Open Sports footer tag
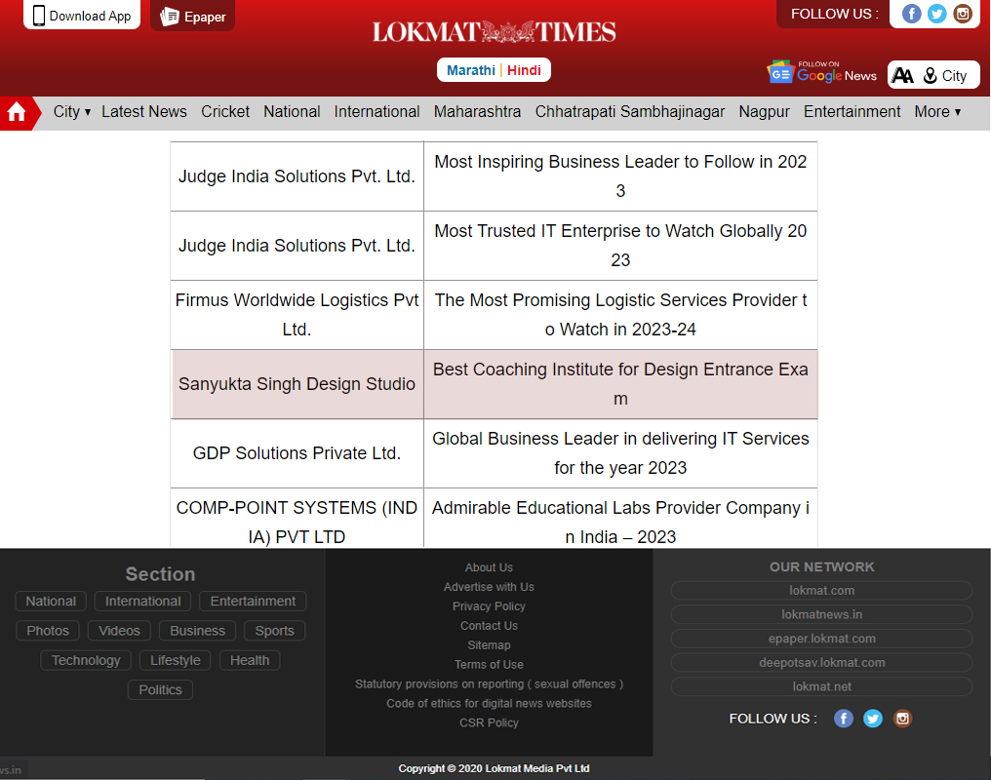The height and width of the screenshot is (780, 991). coord(274,631)
